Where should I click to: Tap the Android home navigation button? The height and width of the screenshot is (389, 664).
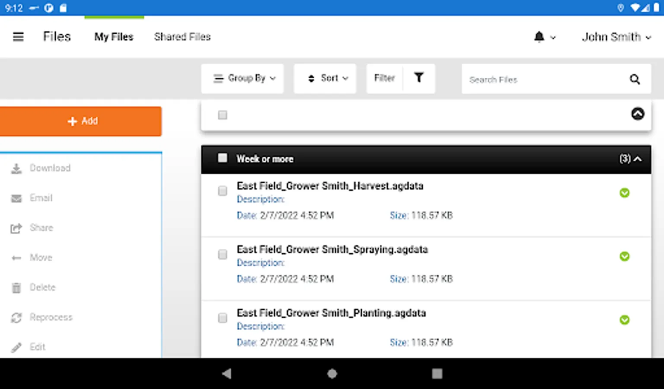click(x=332, y=373)
